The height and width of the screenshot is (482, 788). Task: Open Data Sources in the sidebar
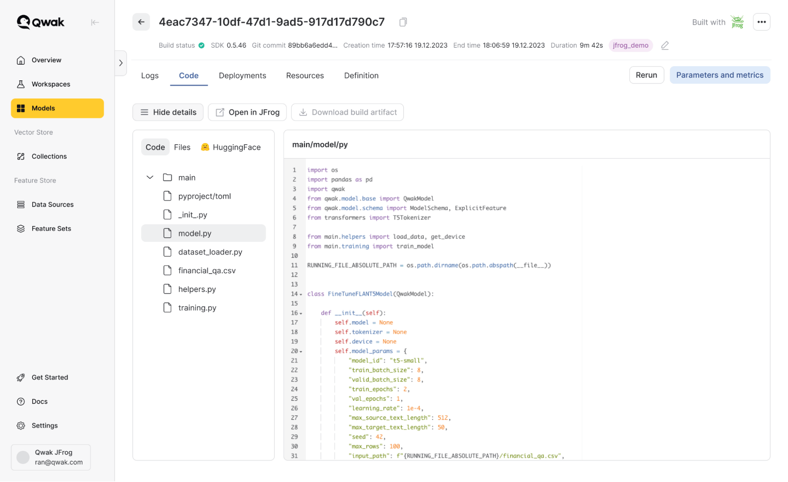point(57,204)
